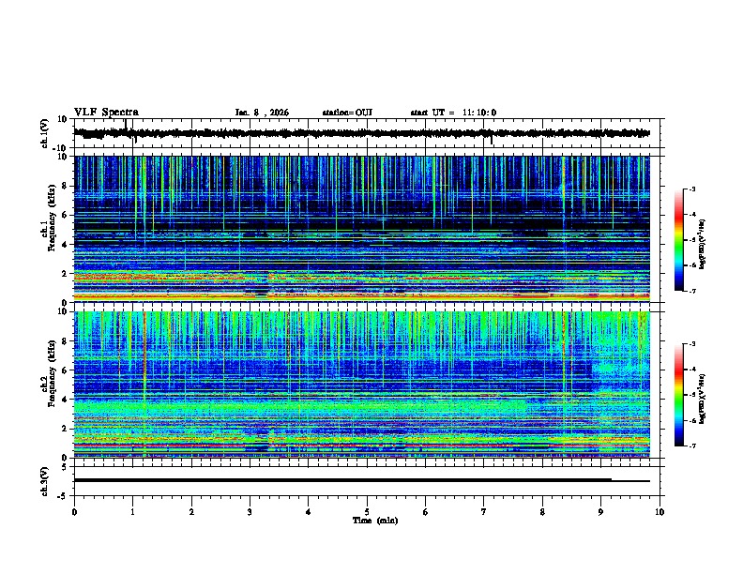Viewport: 743px width, 574px height.
Task: Click time-axis tick label "10" at right end
Action: coord(660,512)
